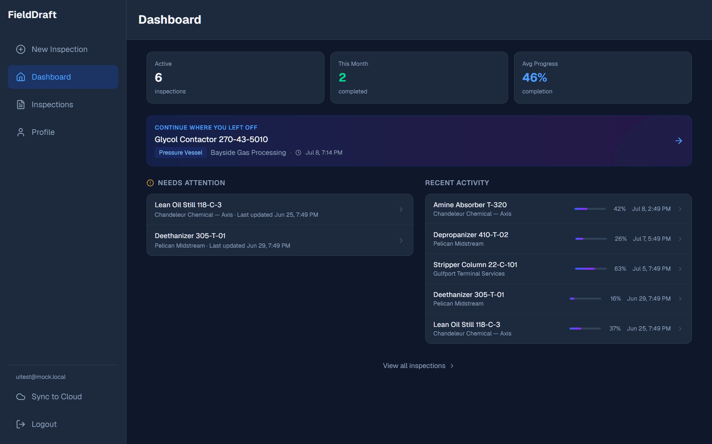Click the 46% average progress value
This screenshot has width=712, height=444.
click(534, 78)
